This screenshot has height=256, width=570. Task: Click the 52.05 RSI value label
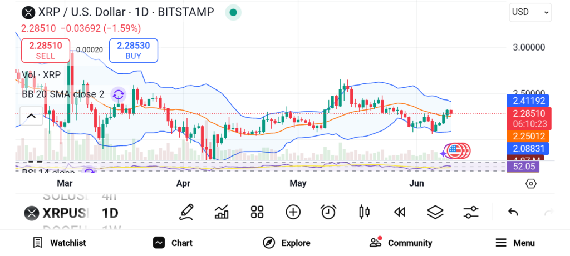pos(523,167)
